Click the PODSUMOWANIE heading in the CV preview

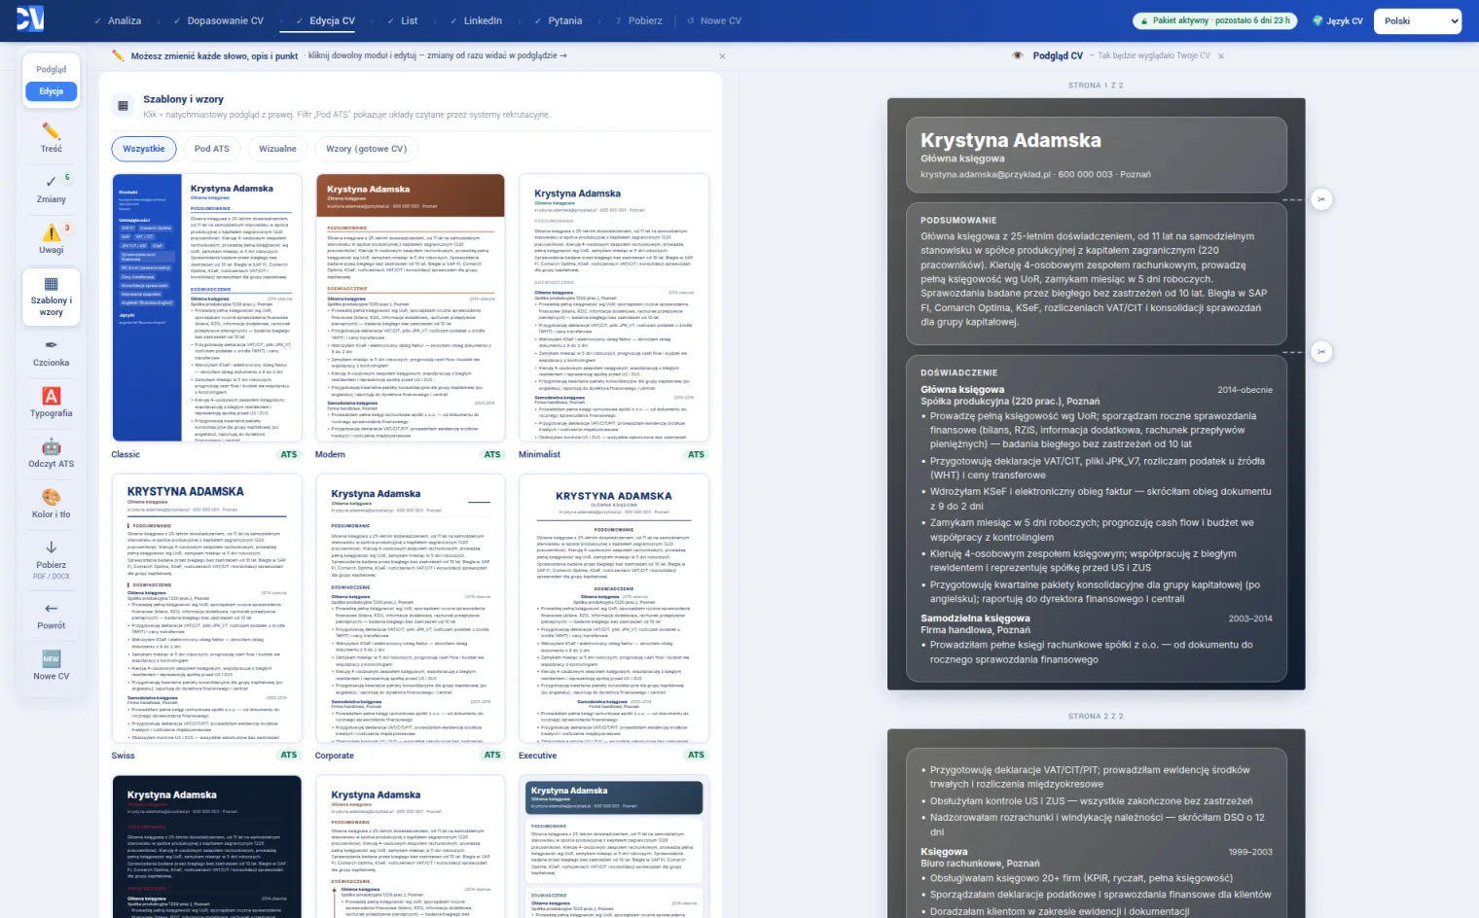pyautogui.click(x=958, y=221)
